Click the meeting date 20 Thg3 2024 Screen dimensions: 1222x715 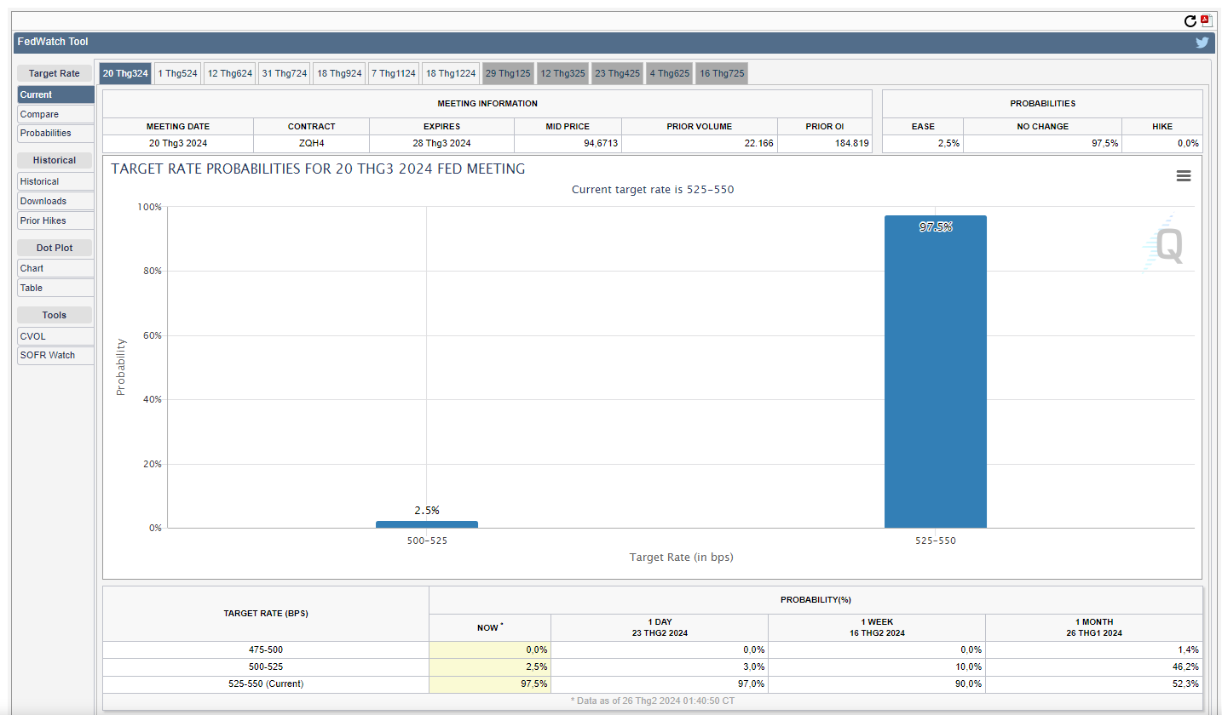(178, 143)
